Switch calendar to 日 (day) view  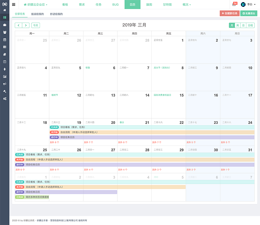(243, 25)
